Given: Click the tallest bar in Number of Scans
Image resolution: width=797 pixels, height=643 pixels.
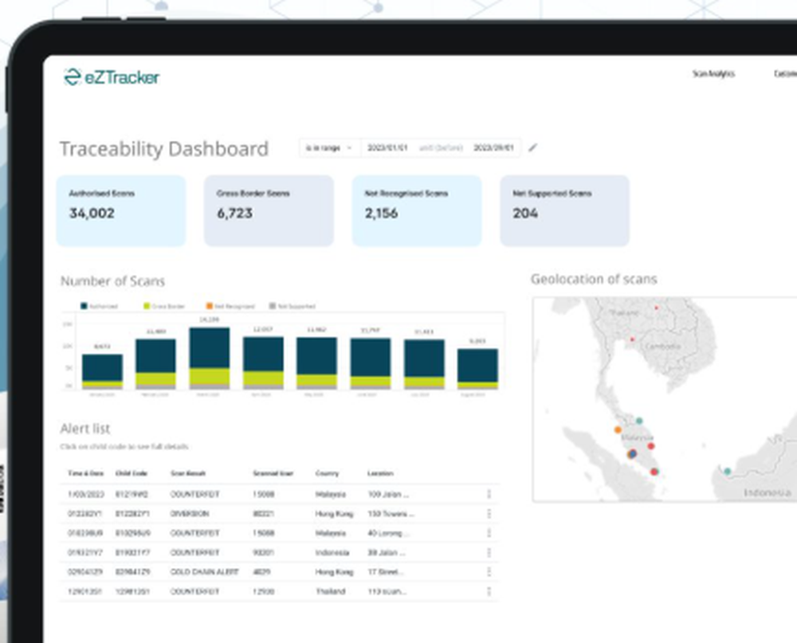Looking at the screenshot, I should click(x=210, y=359).
